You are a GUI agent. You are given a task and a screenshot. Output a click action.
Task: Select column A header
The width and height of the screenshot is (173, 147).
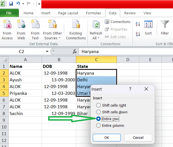coord(25,59)
